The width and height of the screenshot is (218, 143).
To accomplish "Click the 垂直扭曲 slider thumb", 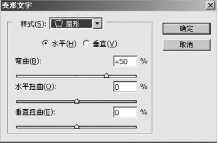I will click(x=77, y=126).
